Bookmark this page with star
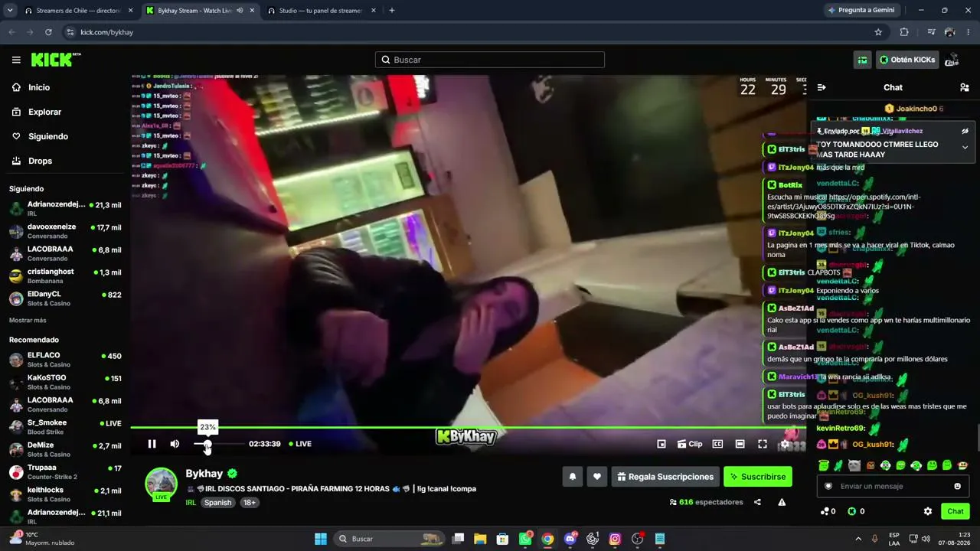The height and width of the screenshot is (551, 980). click(x=878, y=32)
